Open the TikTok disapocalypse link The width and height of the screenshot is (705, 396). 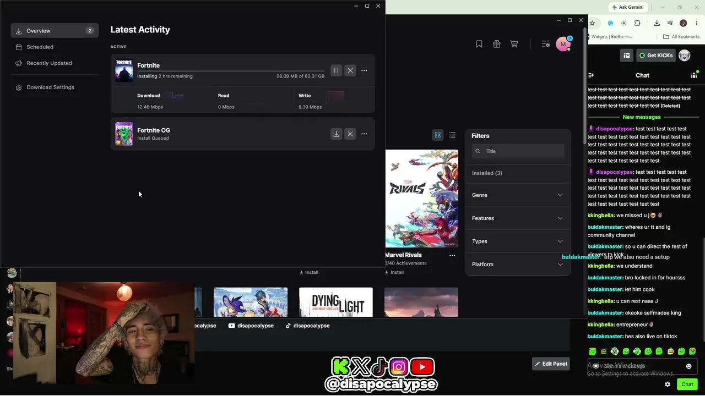tap(307, 326)
